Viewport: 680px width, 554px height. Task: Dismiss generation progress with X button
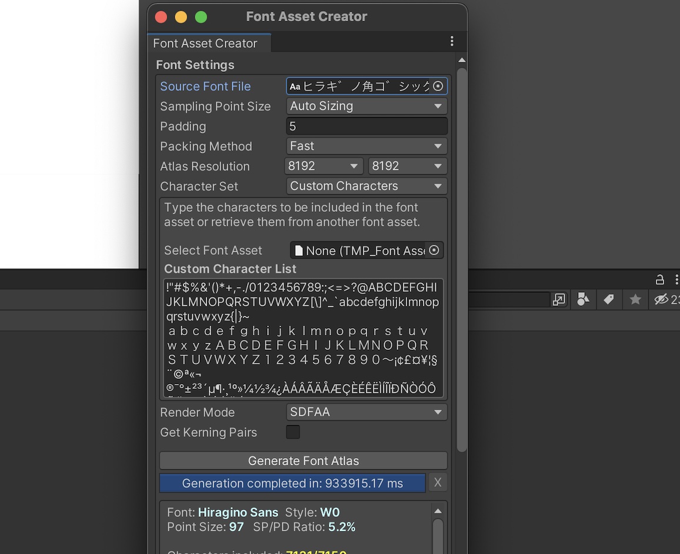tap(438, 482)
